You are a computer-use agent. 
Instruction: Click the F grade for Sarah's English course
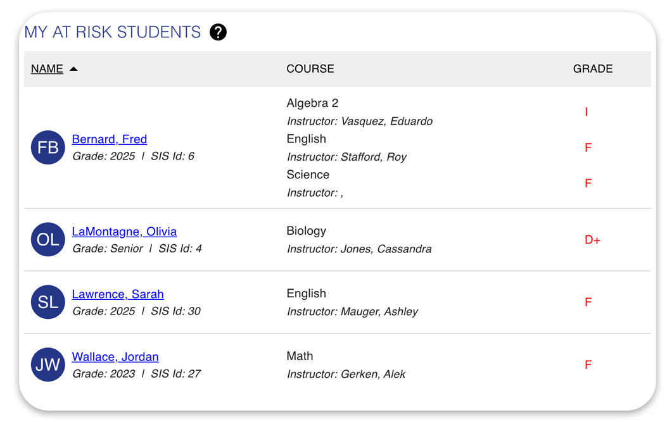tap(588, 302)
